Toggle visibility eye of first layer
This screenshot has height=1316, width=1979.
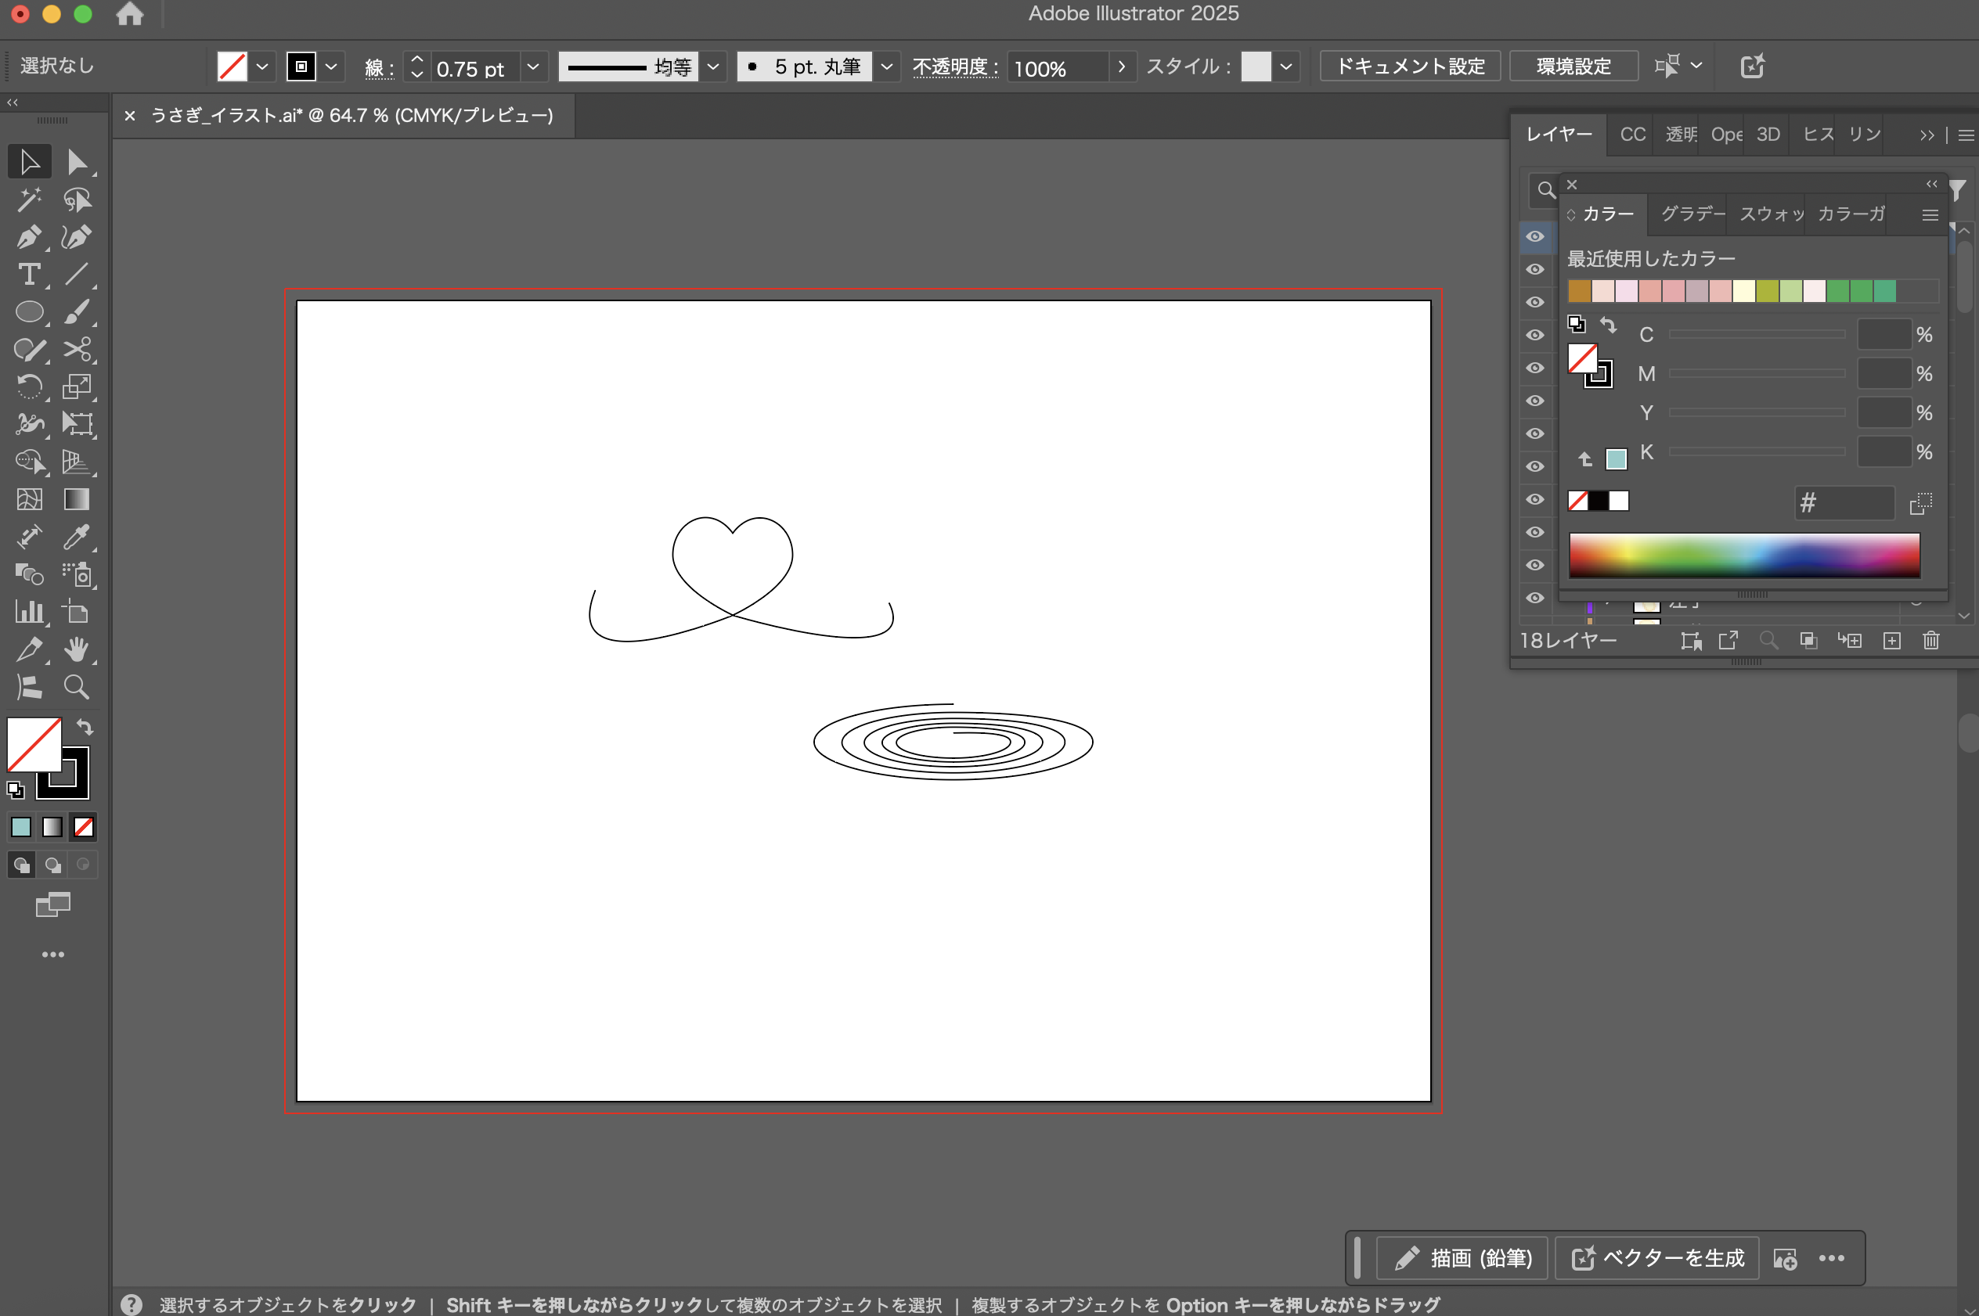click(x=1535, y=236)
